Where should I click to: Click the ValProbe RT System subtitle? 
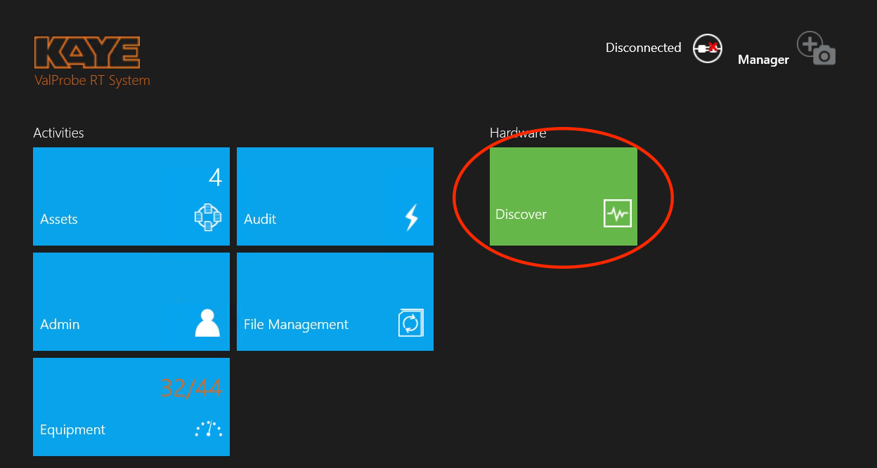(92, 81)
